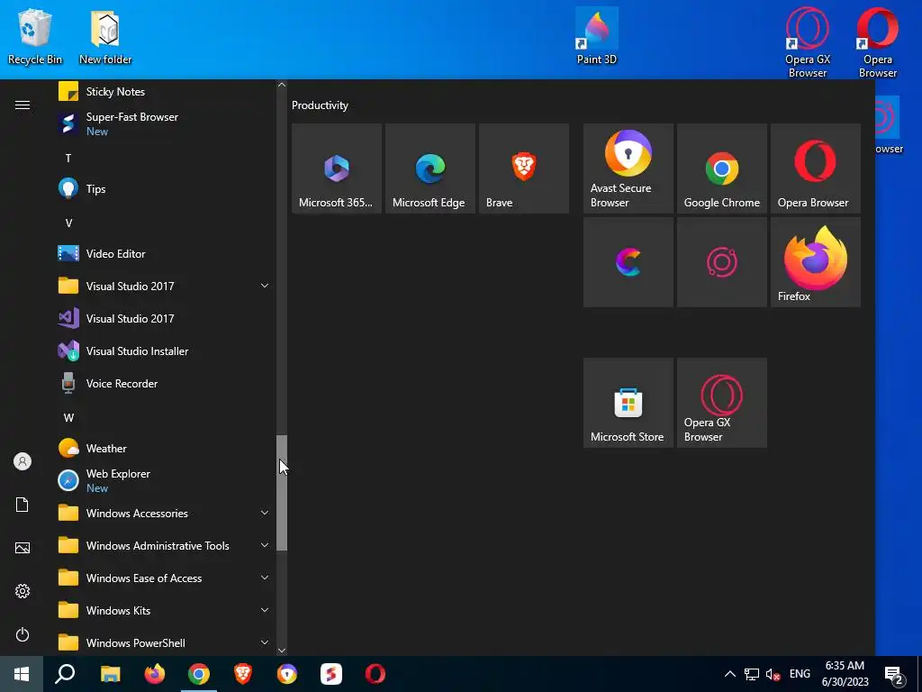
Task: Launch the Visual Studio 2017 application entry
Action: [x=164, y=318]
